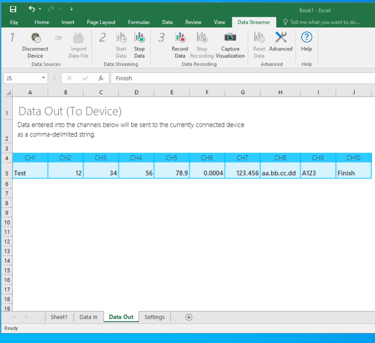Switch to the Data In sheet

[88, 317]
